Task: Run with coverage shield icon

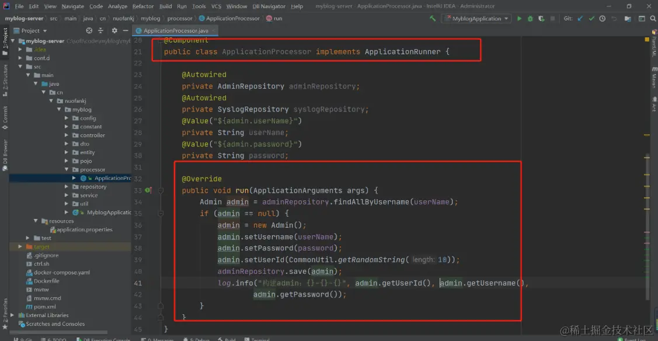Action: pyautogui.click(x=541, y=19)
